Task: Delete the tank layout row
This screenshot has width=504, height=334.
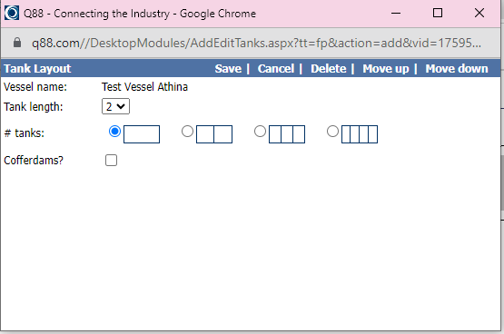Action: coord(329,68)
